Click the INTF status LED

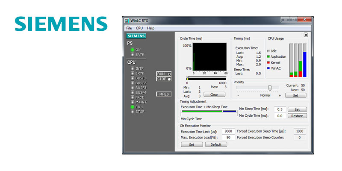click(133, 68)
